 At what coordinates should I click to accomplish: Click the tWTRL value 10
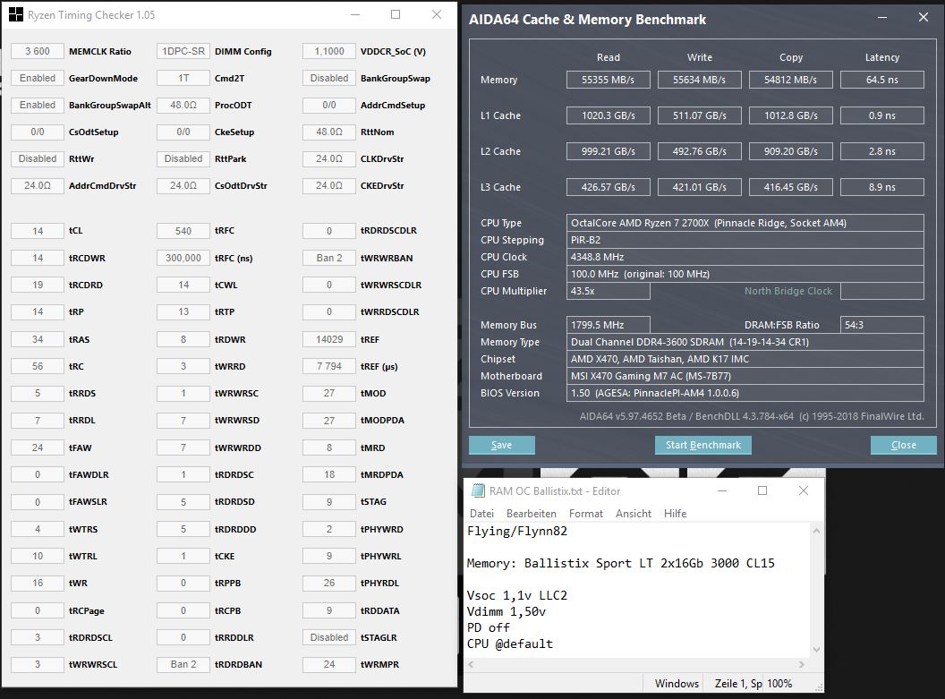(x=38, y=556)
